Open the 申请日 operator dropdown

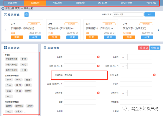click(x=124, y=57)
